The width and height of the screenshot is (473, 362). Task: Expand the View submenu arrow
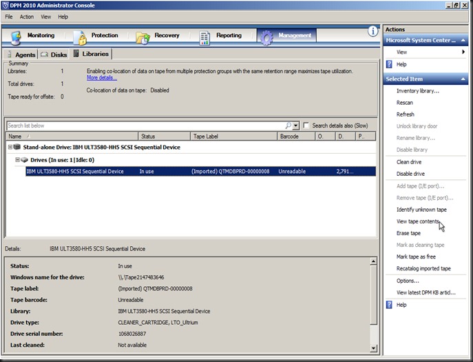[x=463, y=52]
